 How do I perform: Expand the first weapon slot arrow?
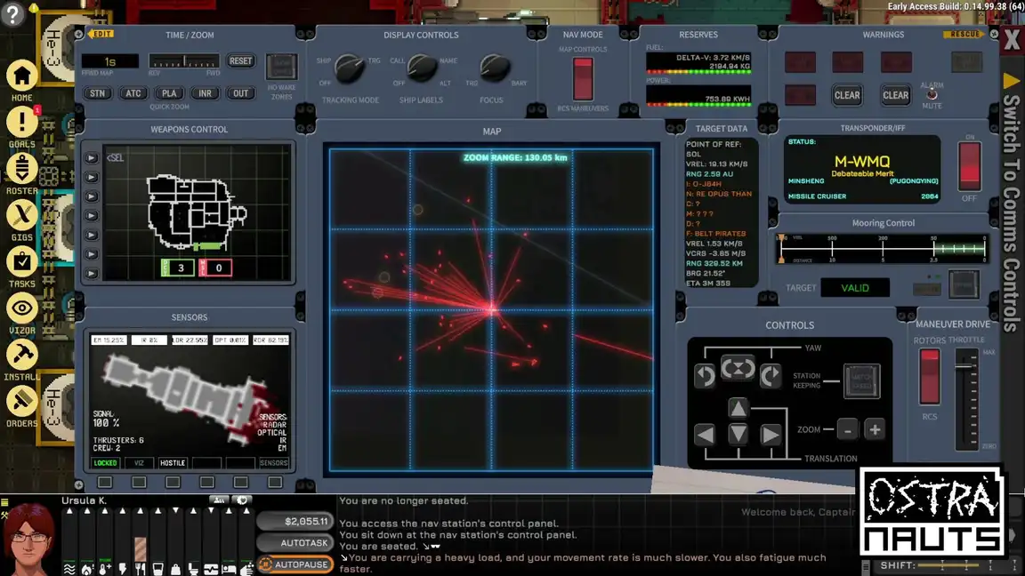point(92,158)
